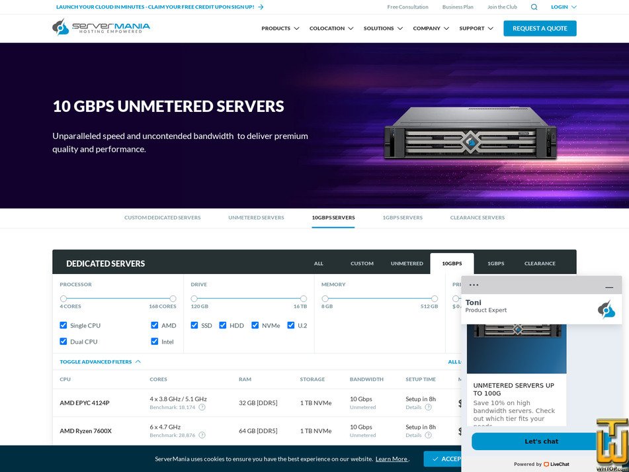Open the search magnifier icon

click(534, 7)
